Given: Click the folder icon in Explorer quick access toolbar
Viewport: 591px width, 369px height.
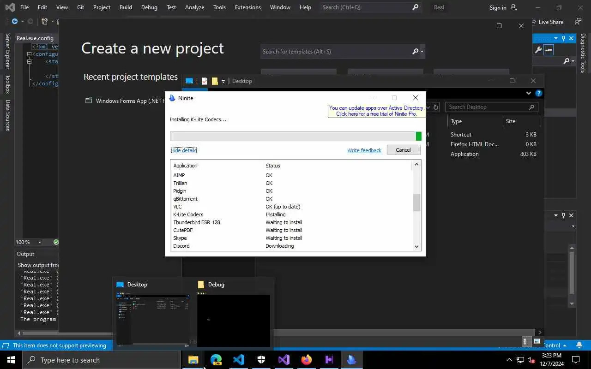Looking at the screenshot, I should [215, 81].
